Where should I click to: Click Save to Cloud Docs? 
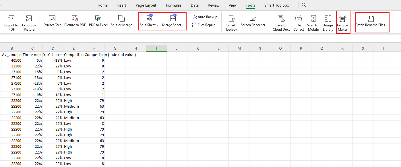click(281, 23)
